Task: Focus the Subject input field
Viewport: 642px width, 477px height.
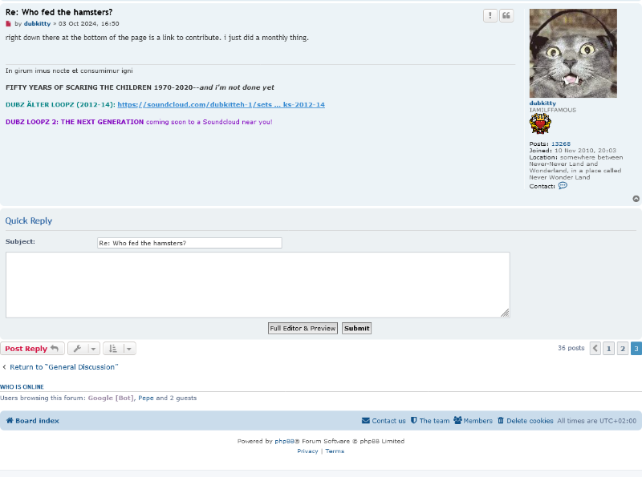Action: (x=189, y=243)
